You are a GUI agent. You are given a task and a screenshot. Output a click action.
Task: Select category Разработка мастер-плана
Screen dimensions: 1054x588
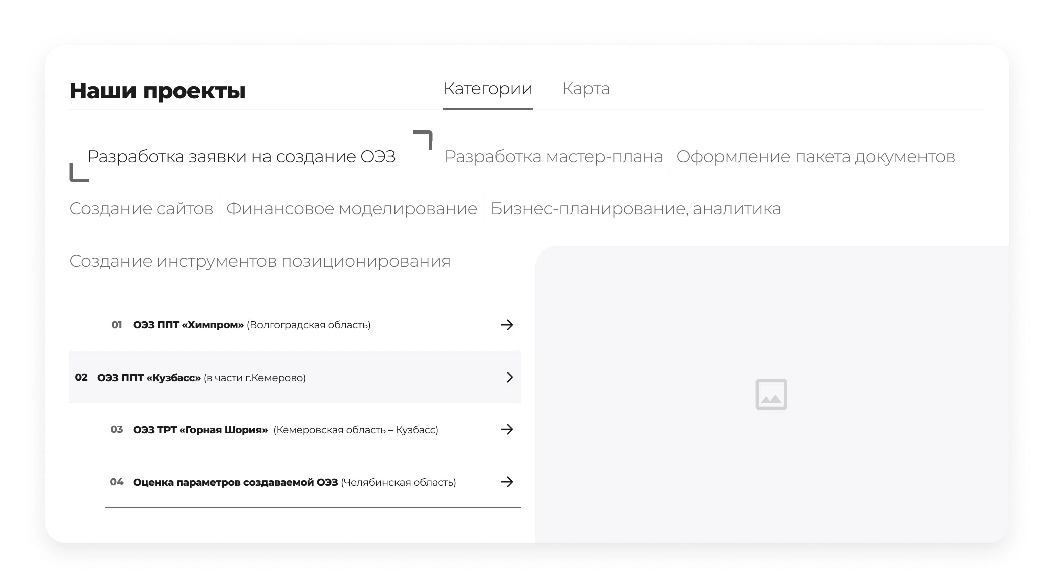tap(553, 157)
